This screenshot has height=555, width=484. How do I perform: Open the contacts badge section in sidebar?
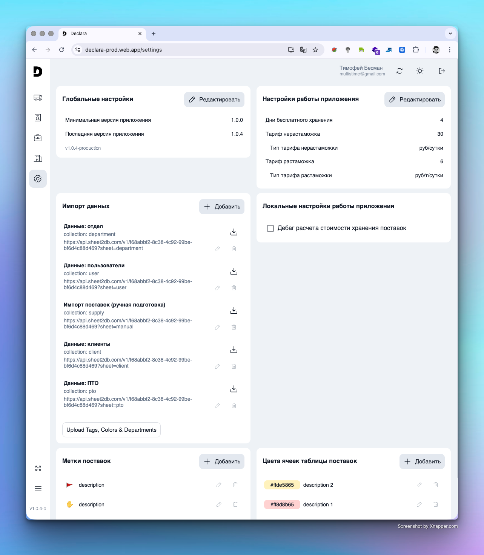[x=38, y=118]
